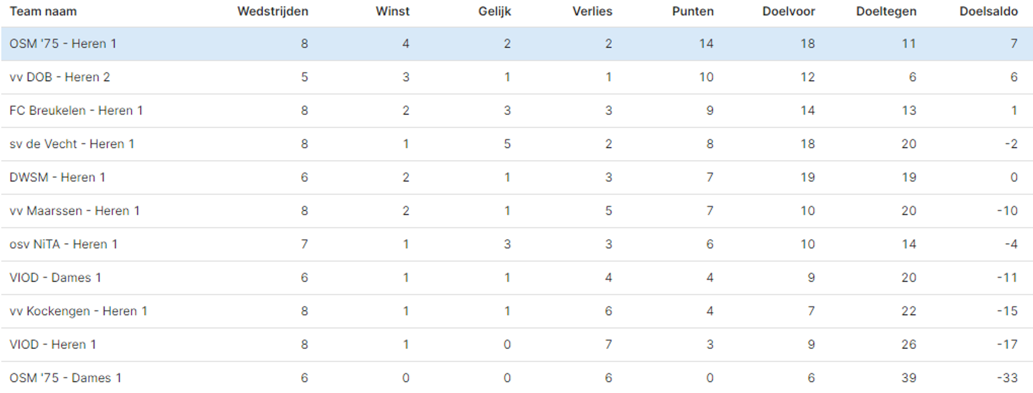1033x393 pixels.
Task: Sort by the Wedstrijden column header
Action: click(273, 11)
